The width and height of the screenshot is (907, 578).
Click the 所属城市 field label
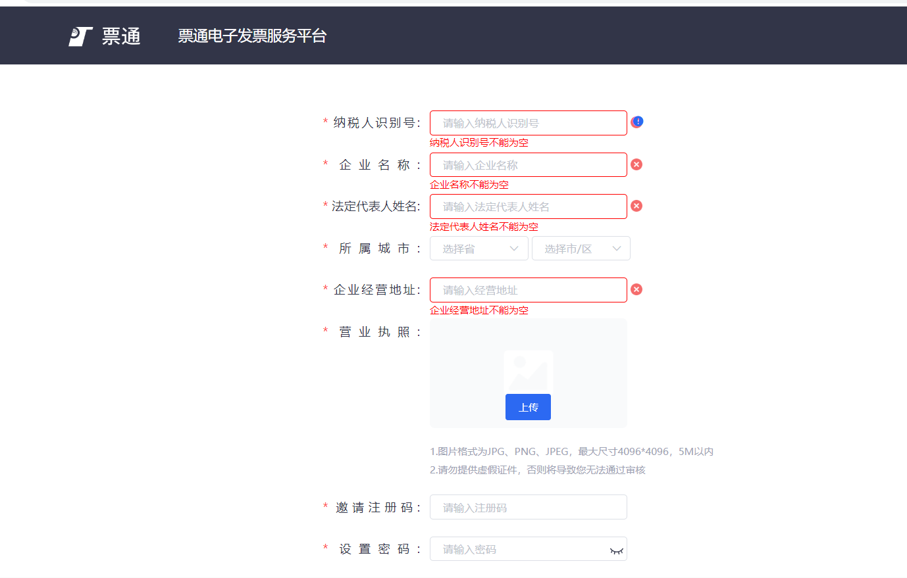[378, 248]
